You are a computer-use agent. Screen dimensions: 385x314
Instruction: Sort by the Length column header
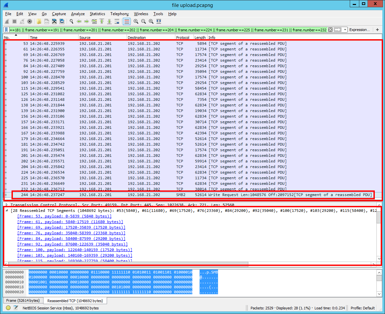pos(200,38)
